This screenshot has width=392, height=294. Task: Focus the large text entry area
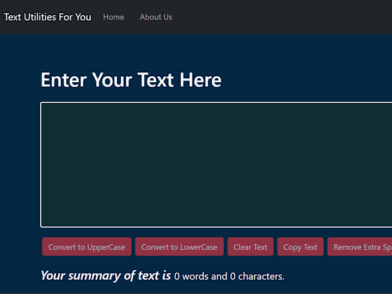pos(216,165)
